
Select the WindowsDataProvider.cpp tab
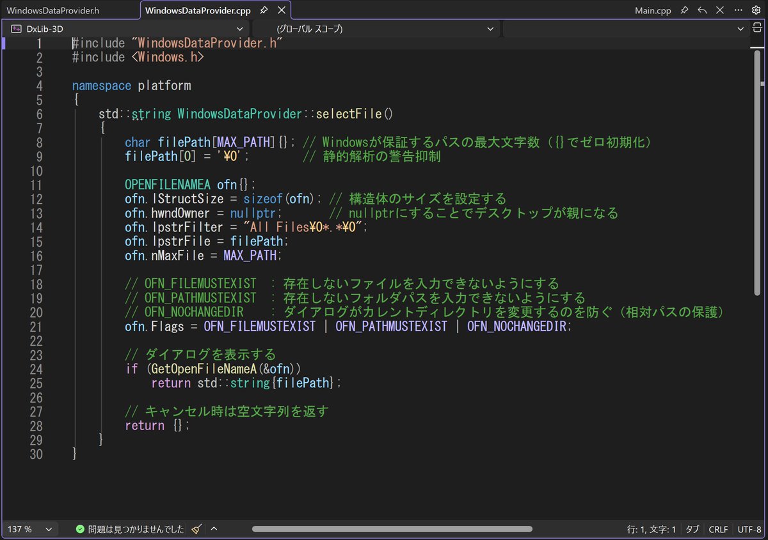coord(198,11)
